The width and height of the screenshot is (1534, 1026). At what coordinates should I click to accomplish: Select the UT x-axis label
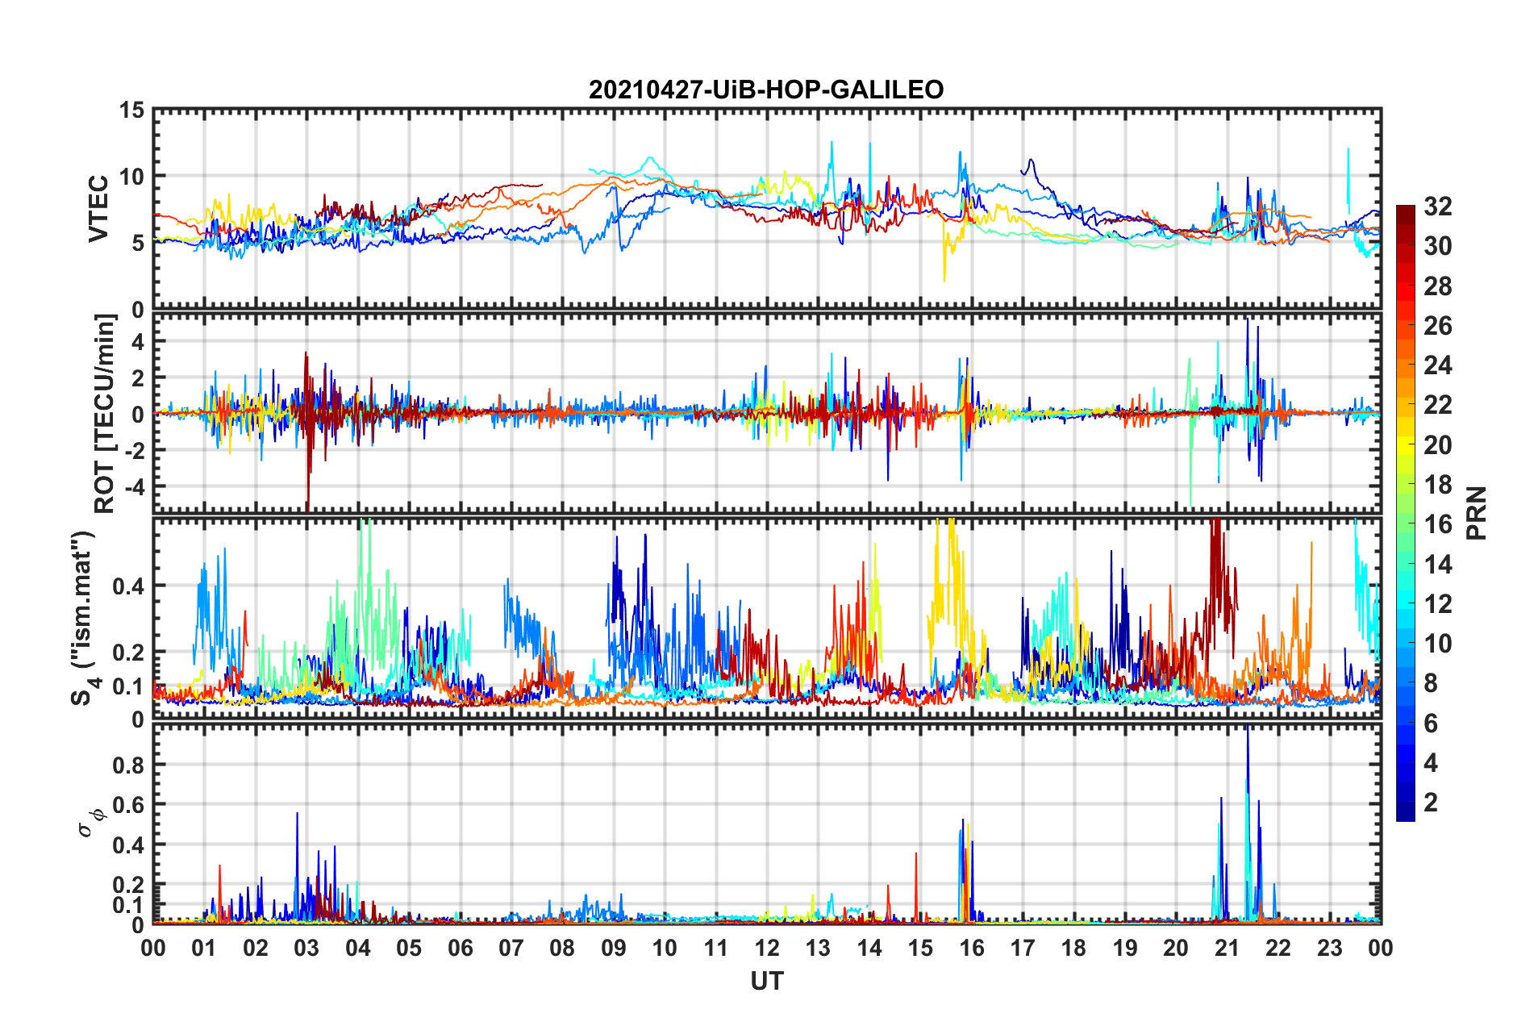766,981
